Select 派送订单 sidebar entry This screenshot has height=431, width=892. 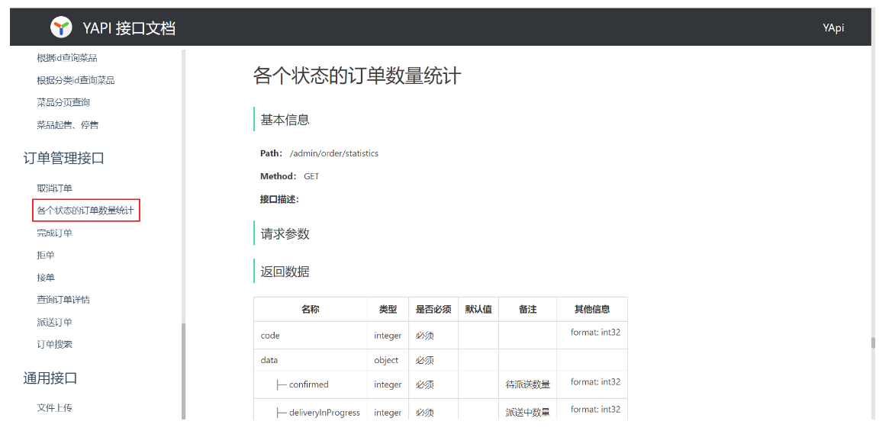55,322
